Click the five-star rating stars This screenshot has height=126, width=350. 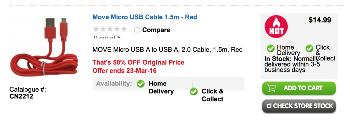click(x=110, y=29)
